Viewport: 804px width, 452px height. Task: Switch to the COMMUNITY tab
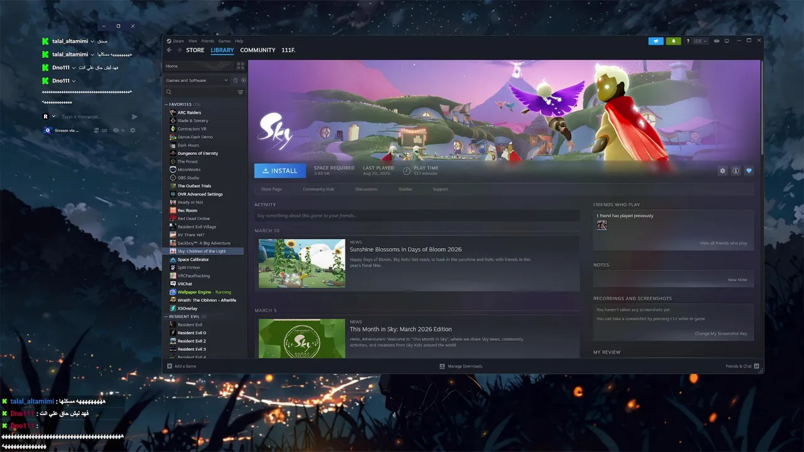tap(258, 50)
